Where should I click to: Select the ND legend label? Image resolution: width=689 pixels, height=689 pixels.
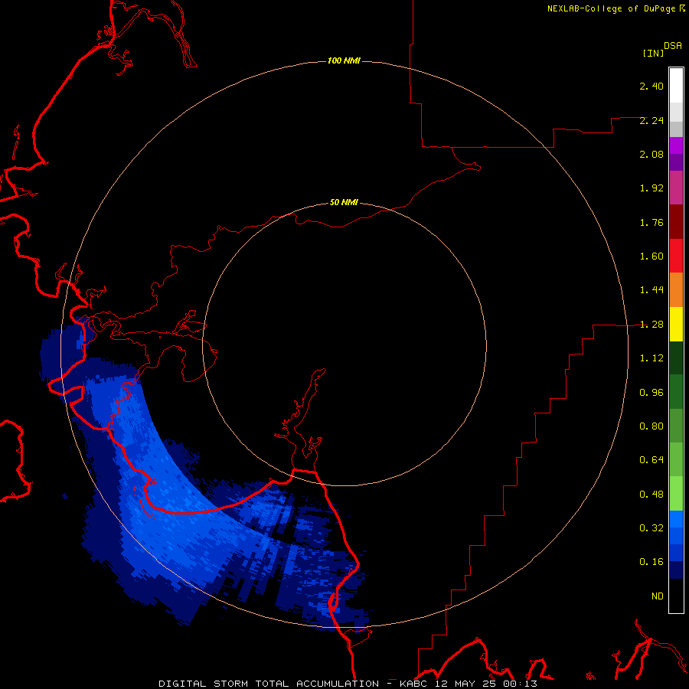click(x=658, y=596)
